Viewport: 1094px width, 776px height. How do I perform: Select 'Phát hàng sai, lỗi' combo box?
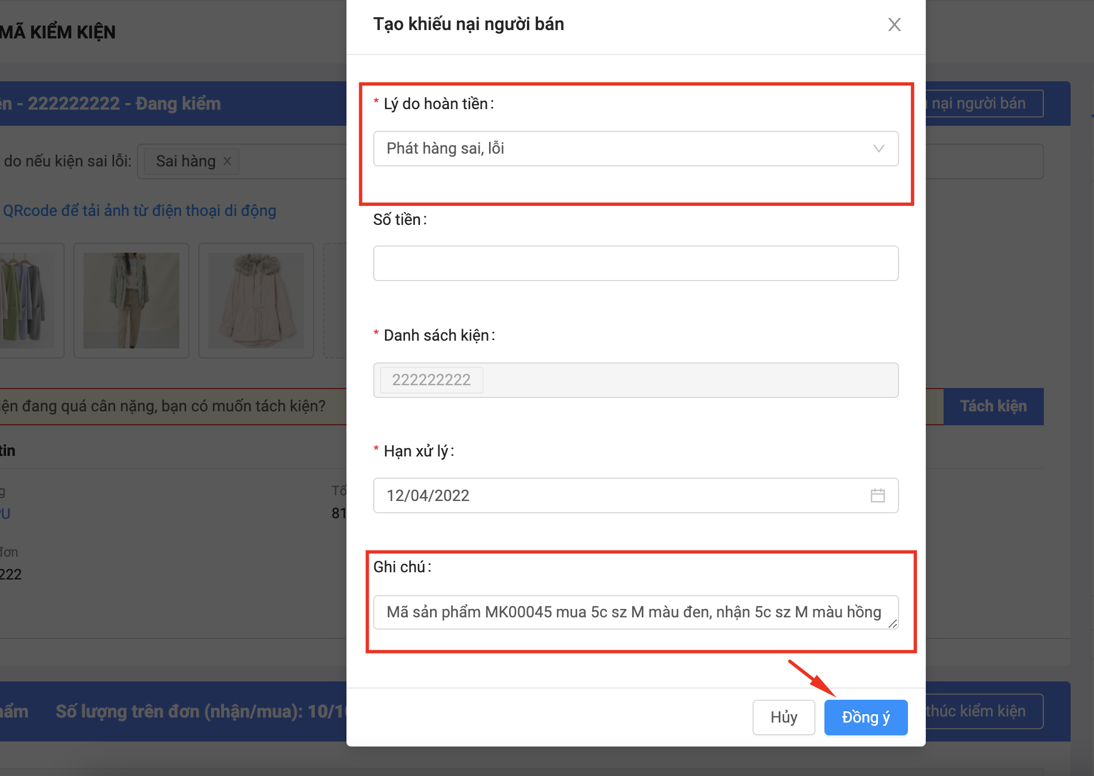(613, 149)
